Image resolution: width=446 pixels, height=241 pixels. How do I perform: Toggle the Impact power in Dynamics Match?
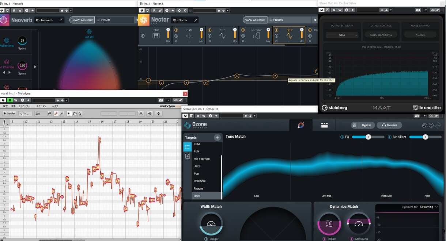click(324, 239)
